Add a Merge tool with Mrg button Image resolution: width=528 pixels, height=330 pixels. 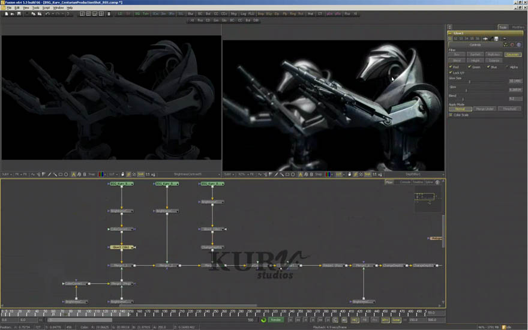[233, 14]
